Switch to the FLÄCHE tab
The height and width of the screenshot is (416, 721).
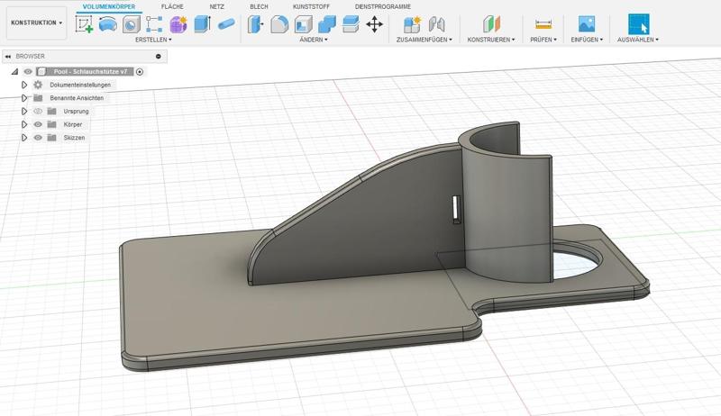coord(172,6)
